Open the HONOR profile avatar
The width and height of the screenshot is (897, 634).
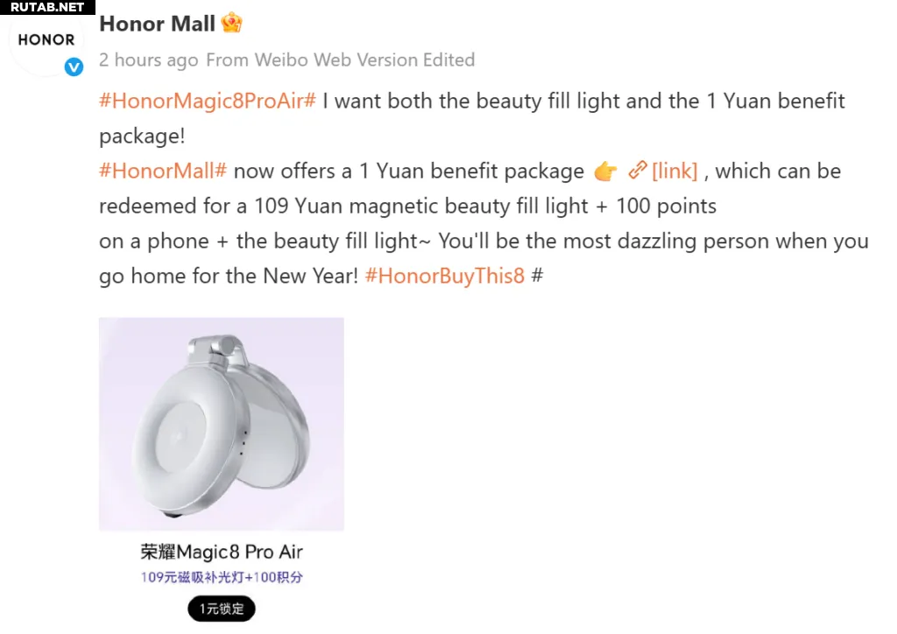(x=46, y=40)
